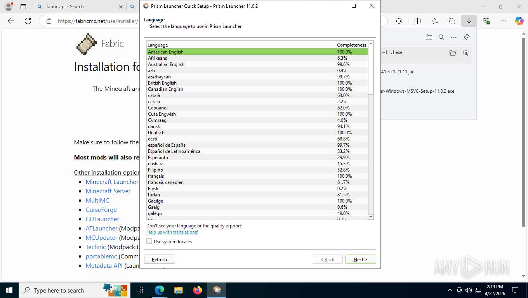Open the Edge Downloads icon

469,21
